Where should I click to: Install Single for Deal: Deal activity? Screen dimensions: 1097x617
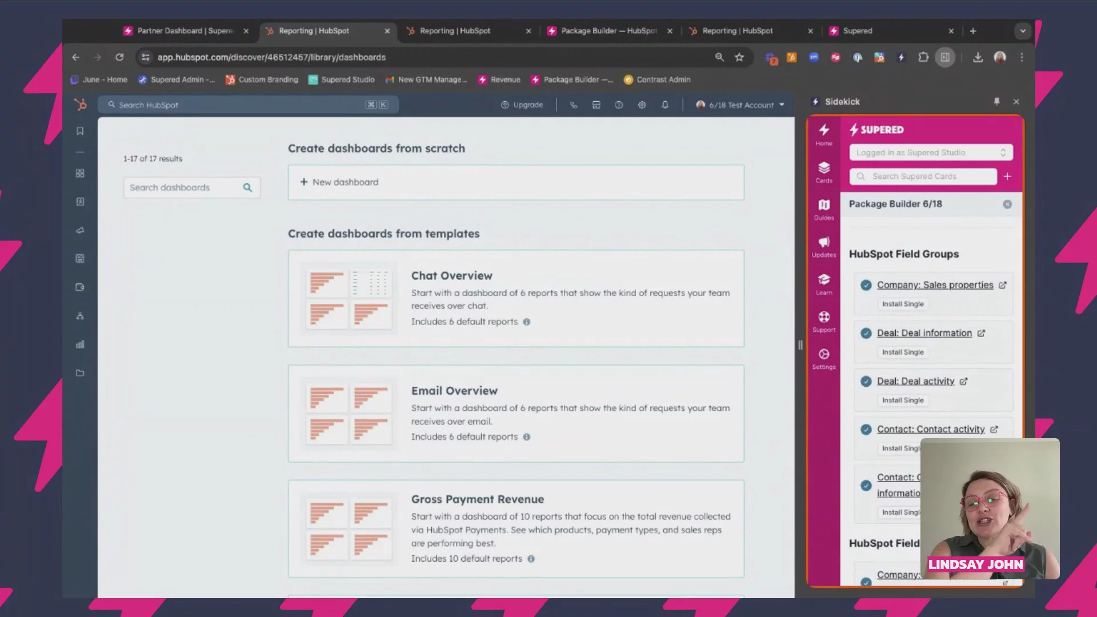pos(903,400)
